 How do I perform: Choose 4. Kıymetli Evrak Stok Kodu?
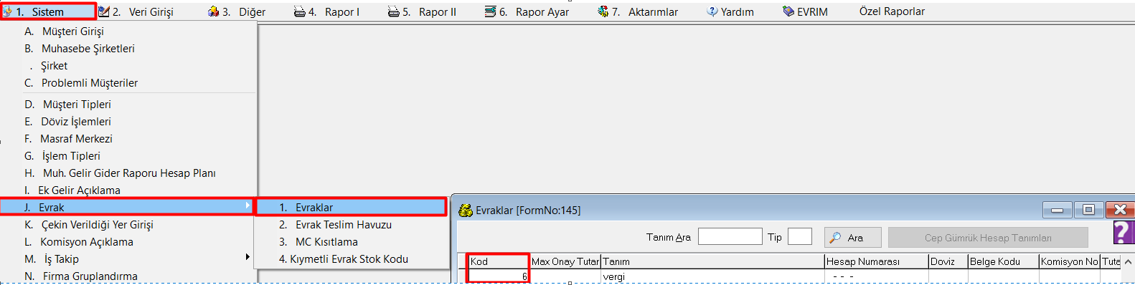352,259
